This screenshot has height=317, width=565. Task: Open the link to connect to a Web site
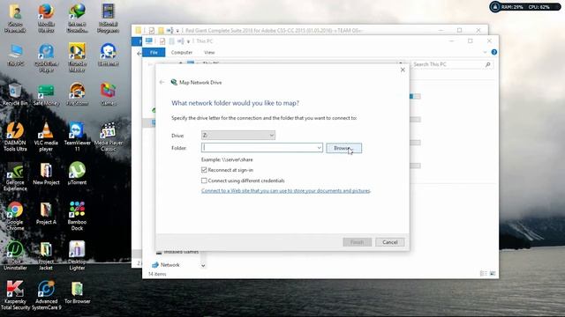pyautogui.click(x=286, y=191)
